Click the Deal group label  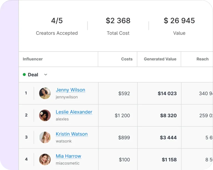point(33,75)
